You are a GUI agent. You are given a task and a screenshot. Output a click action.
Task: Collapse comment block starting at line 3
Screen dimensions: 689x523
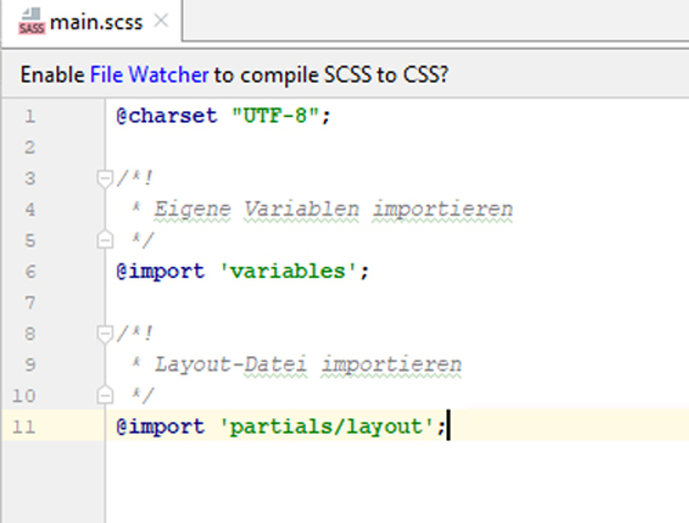point(105,178)
